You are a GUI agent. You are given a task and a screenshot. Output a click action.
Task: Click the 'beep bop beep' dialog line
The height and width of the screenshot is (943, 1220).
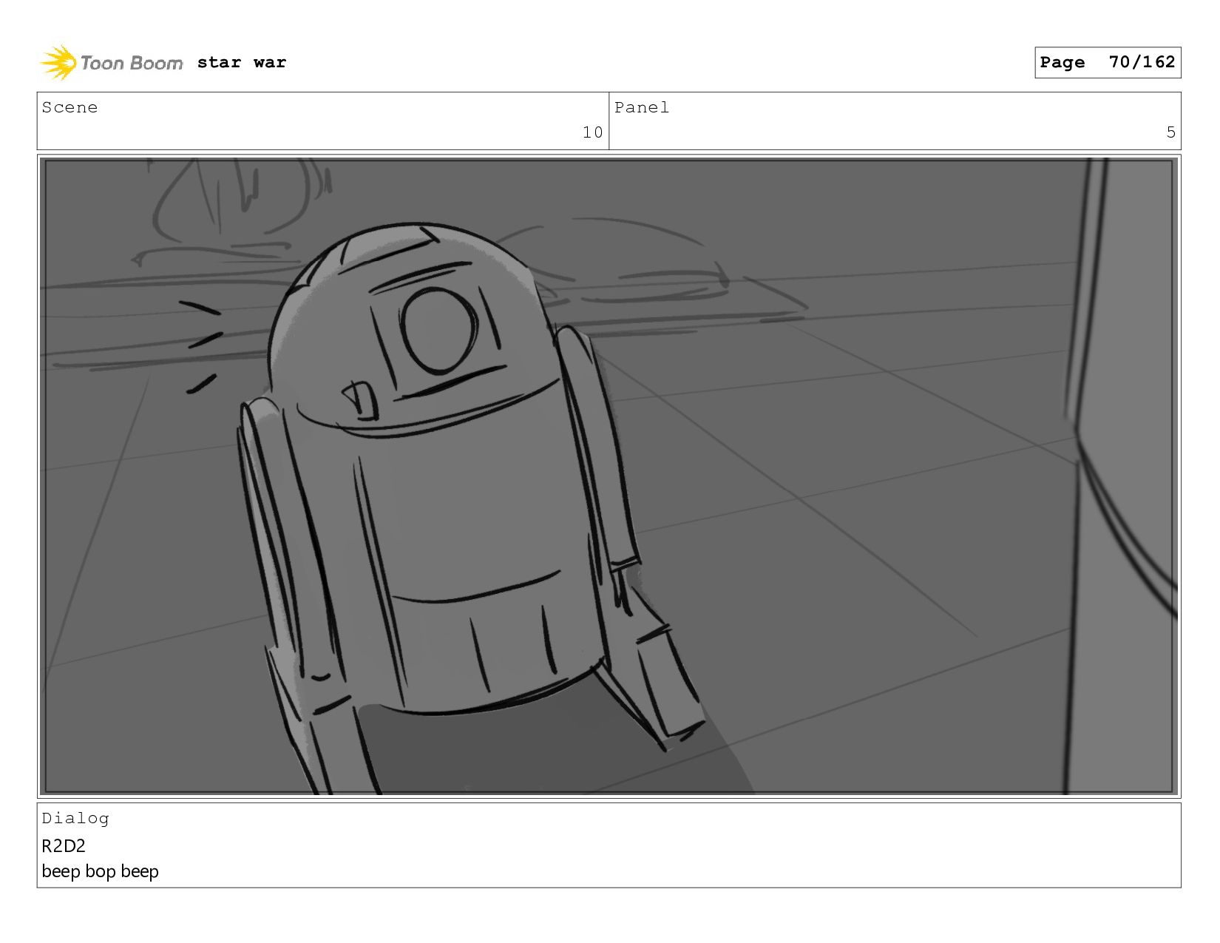pyautogui.click(x=100, y=871)
